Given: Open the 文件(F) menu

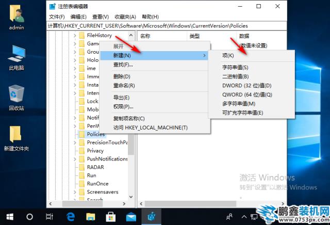Looking at the screenshot, I should click(57, 17).
